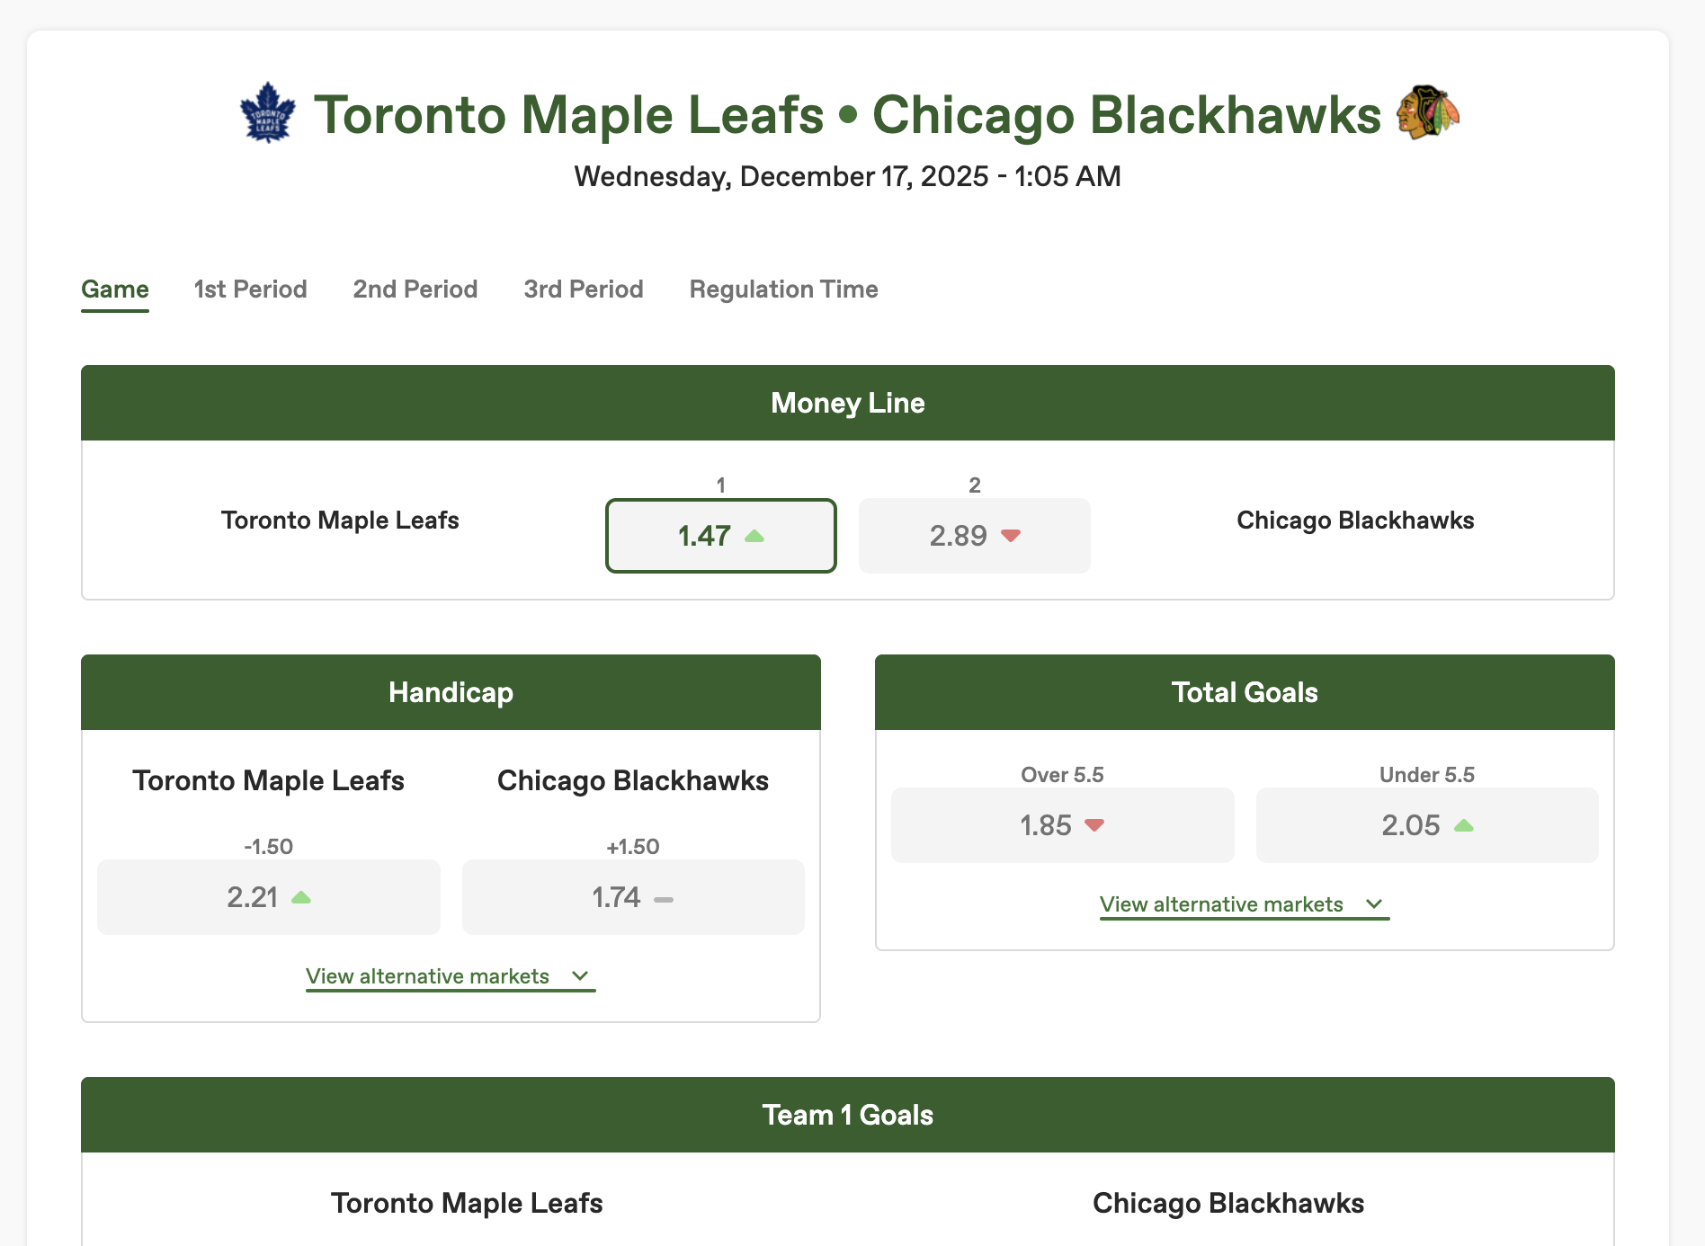This screenshot has width=1705, height=1246.
Task: Select Chicago Blackhawks 2.89 money line odds
Action: [974, 536]
